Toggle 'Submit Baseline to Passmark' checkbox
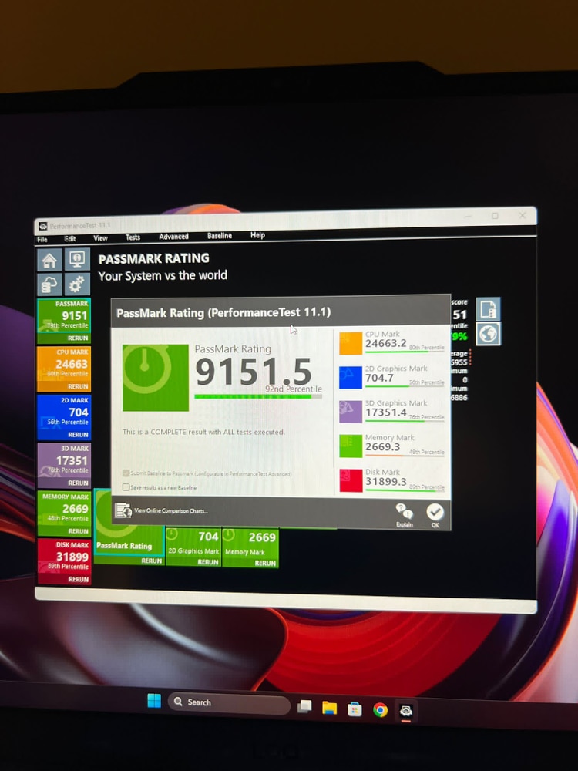Viewport: 578px width, 771px height. pos(126,473)
